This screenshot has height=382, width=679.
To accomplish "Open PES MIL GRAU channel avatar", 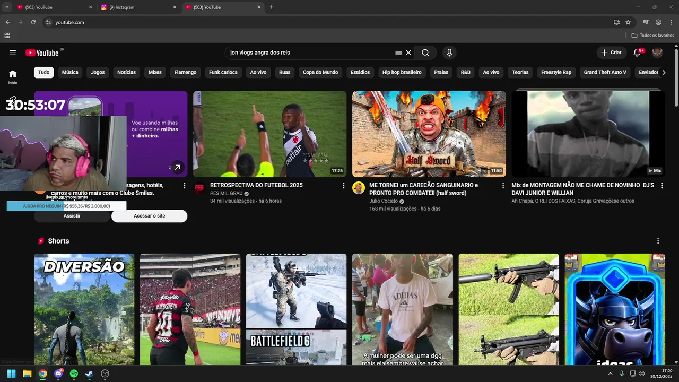I will point(199,188).
